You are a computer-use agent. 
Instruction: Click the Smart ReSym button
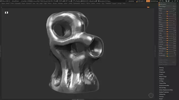[x=167, y=7]
